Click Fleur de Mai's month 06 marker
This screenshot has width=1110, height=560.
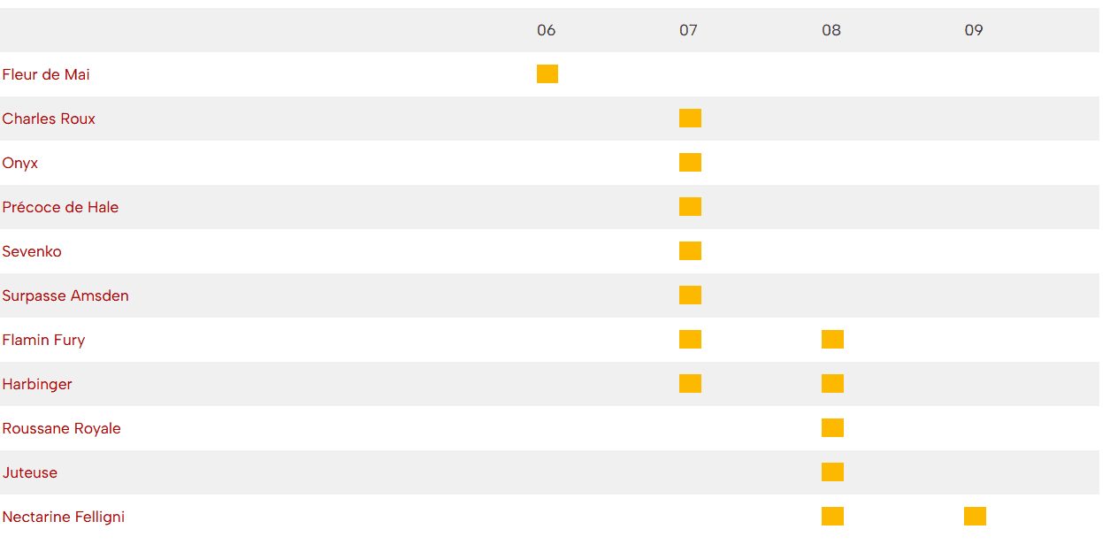[547, 74]
